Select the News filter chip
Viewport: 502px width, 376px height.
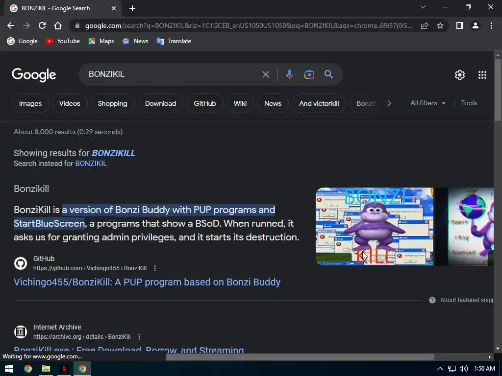(x=273, y=103)
